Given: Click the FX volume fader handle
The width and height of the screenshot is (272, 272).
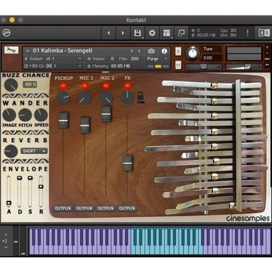Looking at the screenshot, I should (x=127, y=163).
